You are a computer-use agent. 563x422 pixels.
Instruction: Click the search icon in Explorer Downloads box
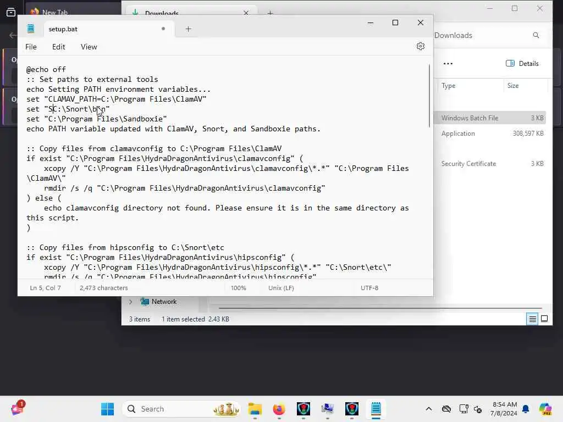(x=536, y=35)
